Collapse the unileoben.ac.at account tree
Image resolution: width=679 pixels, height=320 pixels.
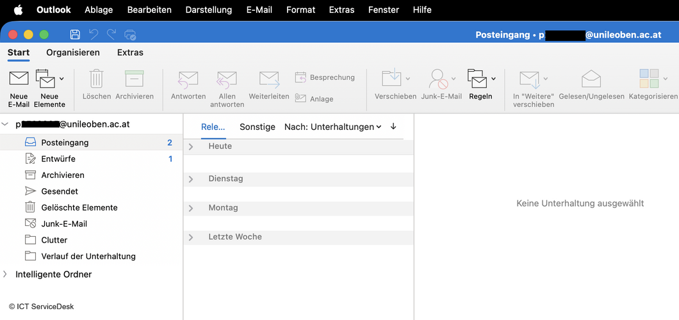[x=5, y=125]
